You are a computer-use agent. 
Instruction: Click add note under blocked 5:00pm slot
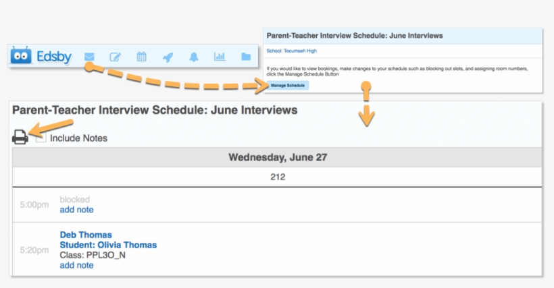(x=76, y=210)
